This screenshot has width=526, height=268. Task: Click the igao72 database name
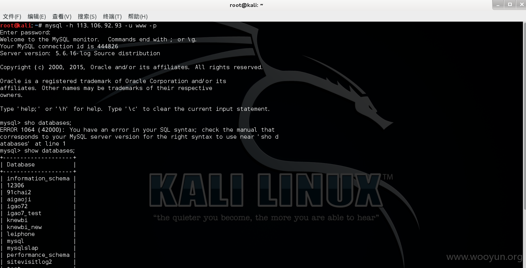(x=17, y=206)
